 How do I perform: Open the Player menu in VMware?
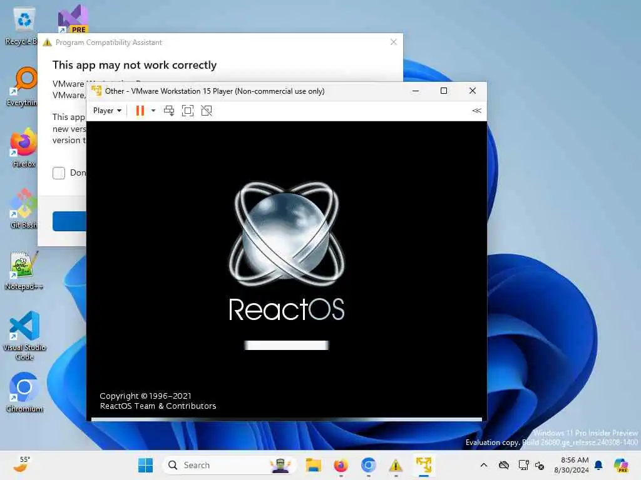pyautogui.click(x=107, y=111)
